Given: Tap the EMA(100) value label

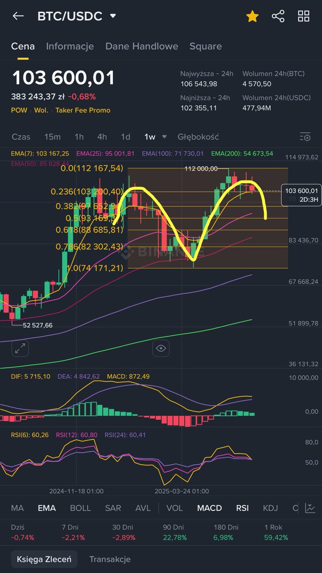Looking at the screenshot, I should coord(172,153).
